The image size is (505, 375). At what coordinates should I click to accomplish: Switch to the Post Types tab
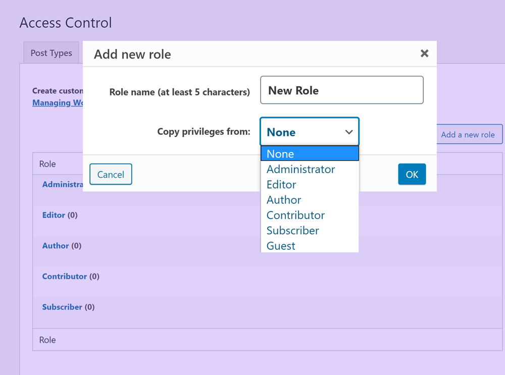[x=51, y=52]
